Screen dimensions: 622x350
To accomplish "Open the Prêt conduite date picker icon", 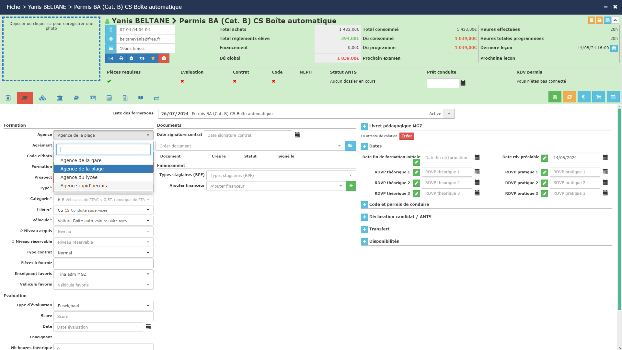I will tap(463, 83).
